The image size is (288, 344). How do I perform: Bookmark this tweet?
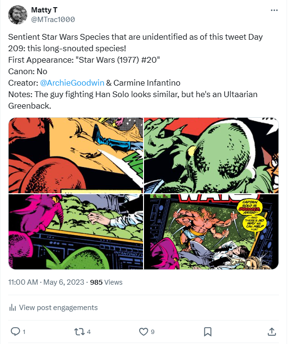(208, 331)
